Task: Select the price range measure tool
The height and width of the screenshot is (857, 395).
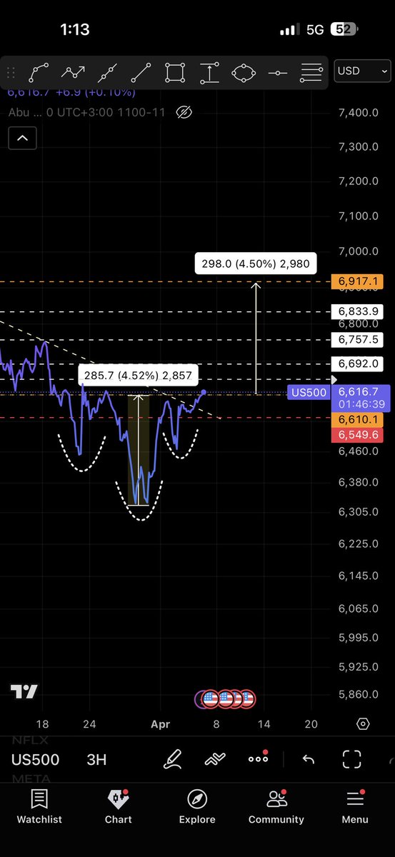Action: [209, 72]
